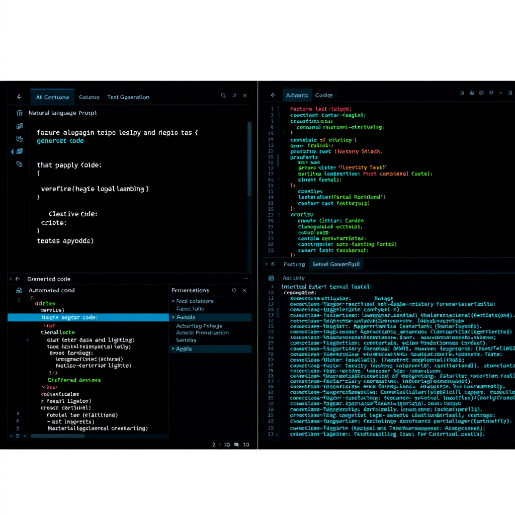The height and width of the screenshot is (515, 515).
Task: Close the left prompt panel with its X
Action: (x=245, y=96)
